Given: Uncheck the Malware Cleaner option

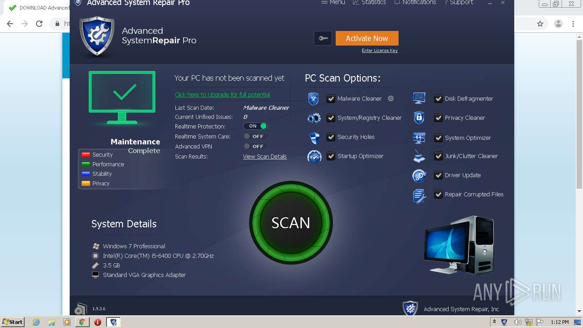Looking at the screenshot, I should [x=331, y=98].
